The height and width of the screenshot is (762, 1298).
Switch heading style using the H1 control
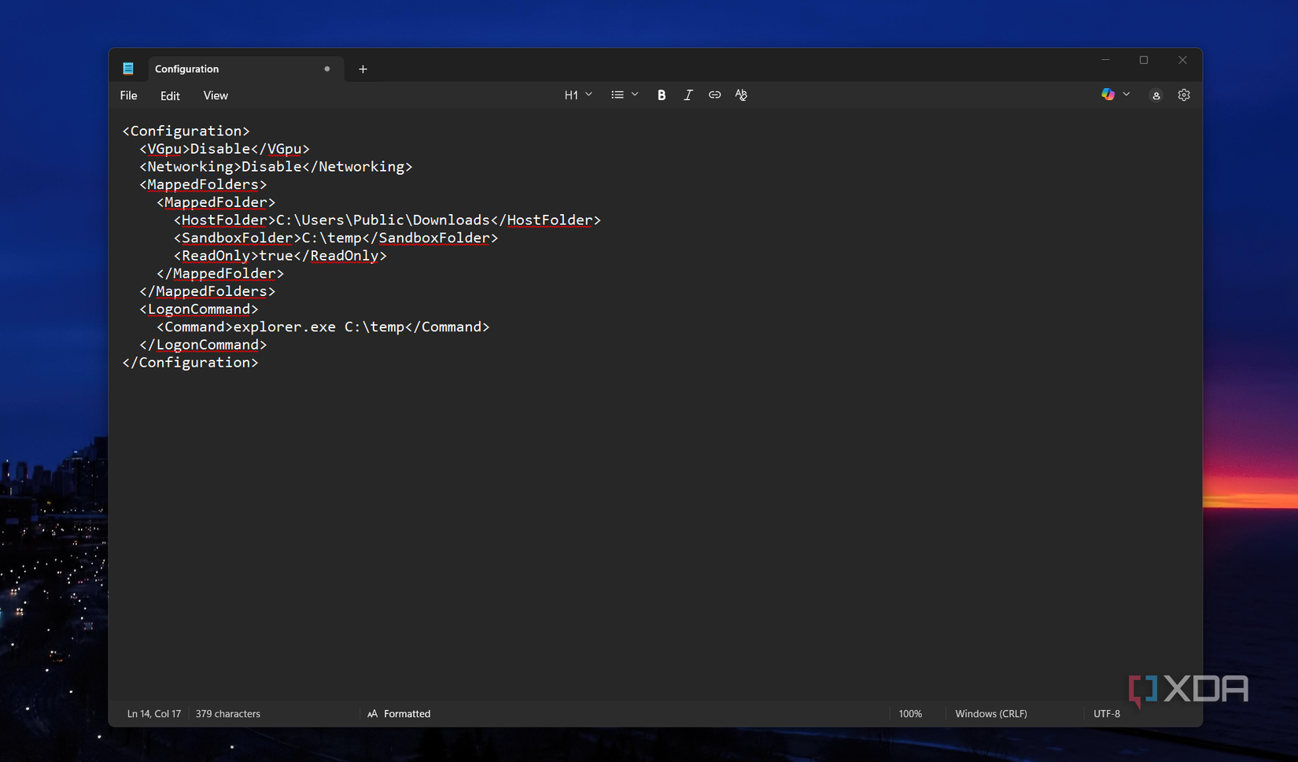[x=572, y=94]
